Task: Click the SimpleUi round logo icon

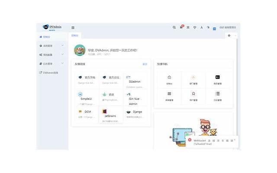Action: [x=80, y=94]
